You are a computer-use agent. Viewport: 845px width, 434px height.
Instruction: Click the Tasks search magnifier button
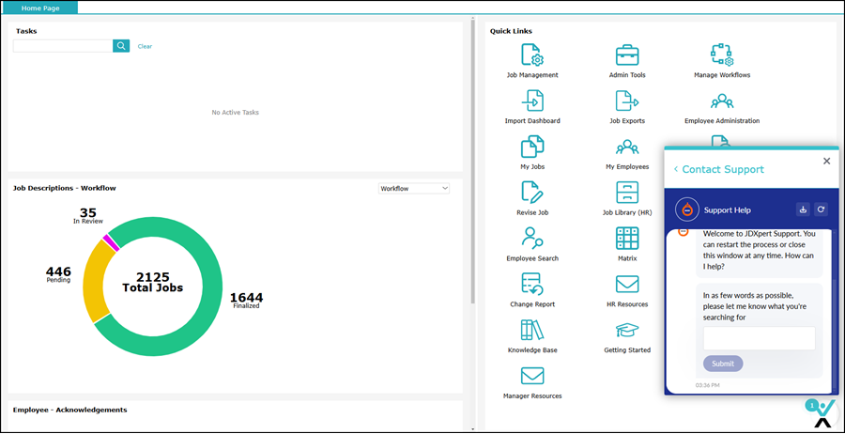tap(121, 46)
